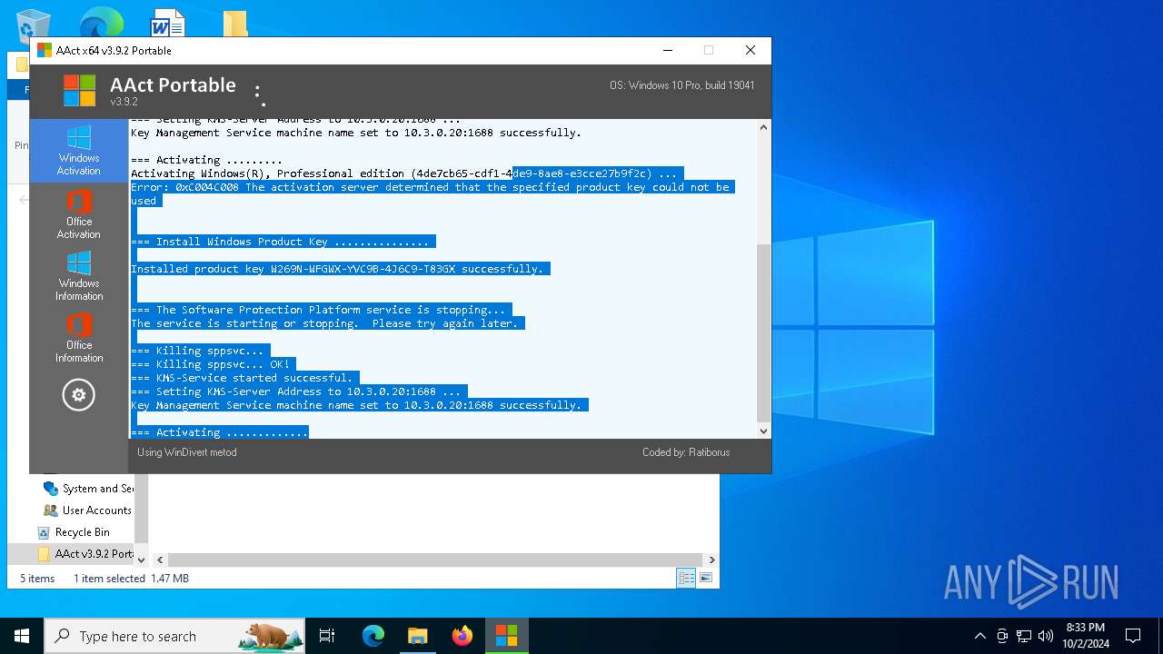Open Task View on taskbar
This screenshot has width=1163, height=654.
click(327, 636)
